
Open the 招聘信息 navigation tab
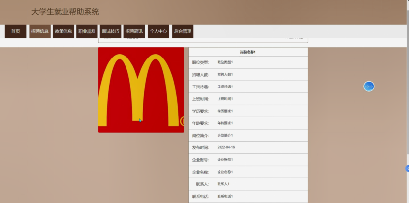(x=40, y=31)
